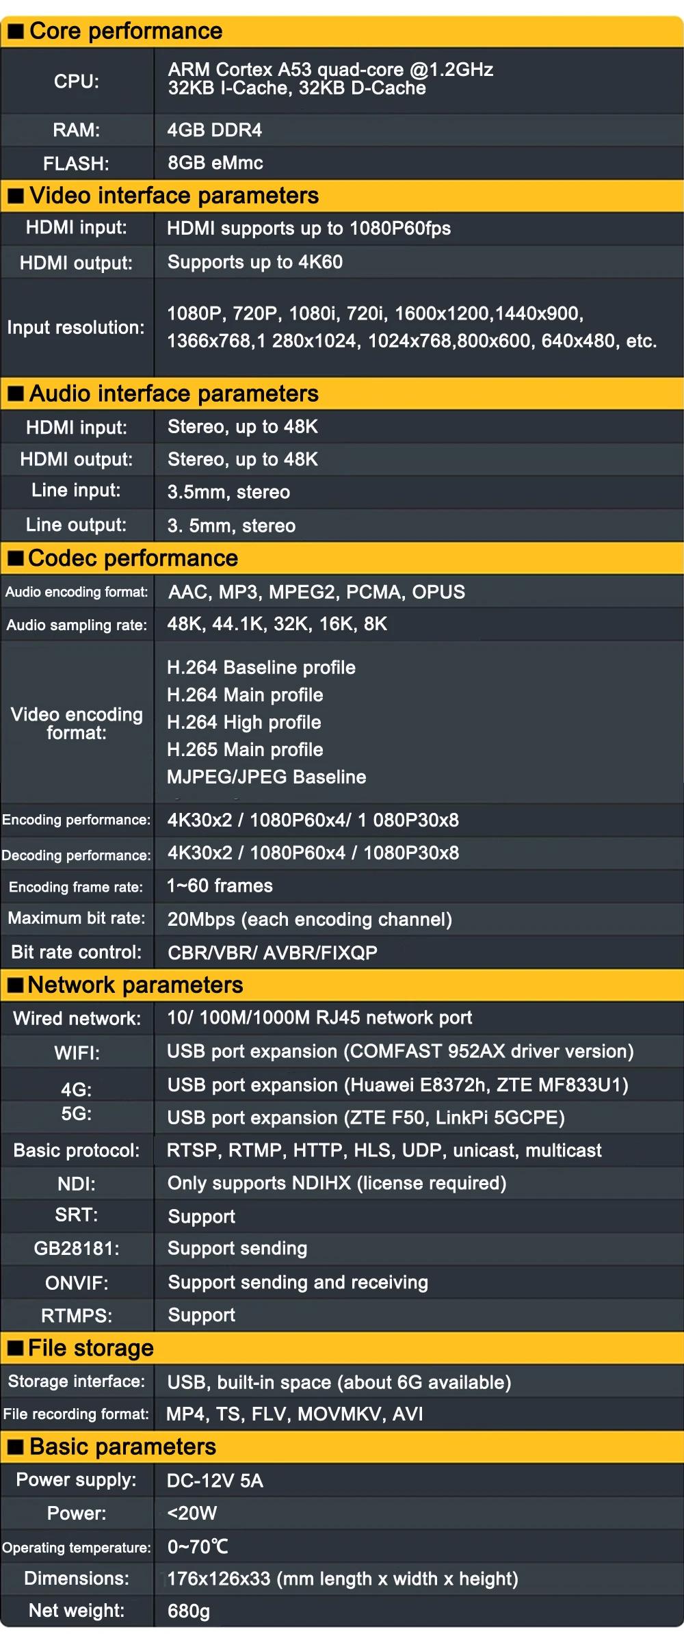This screenshot has height=1634, width=684.
Task: Click the DC-12V 5A power supply value
Action: (x=215, y=1481)
